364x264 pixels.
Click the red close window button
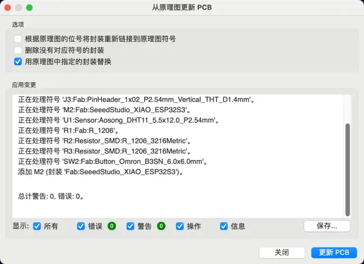point(8,8)
